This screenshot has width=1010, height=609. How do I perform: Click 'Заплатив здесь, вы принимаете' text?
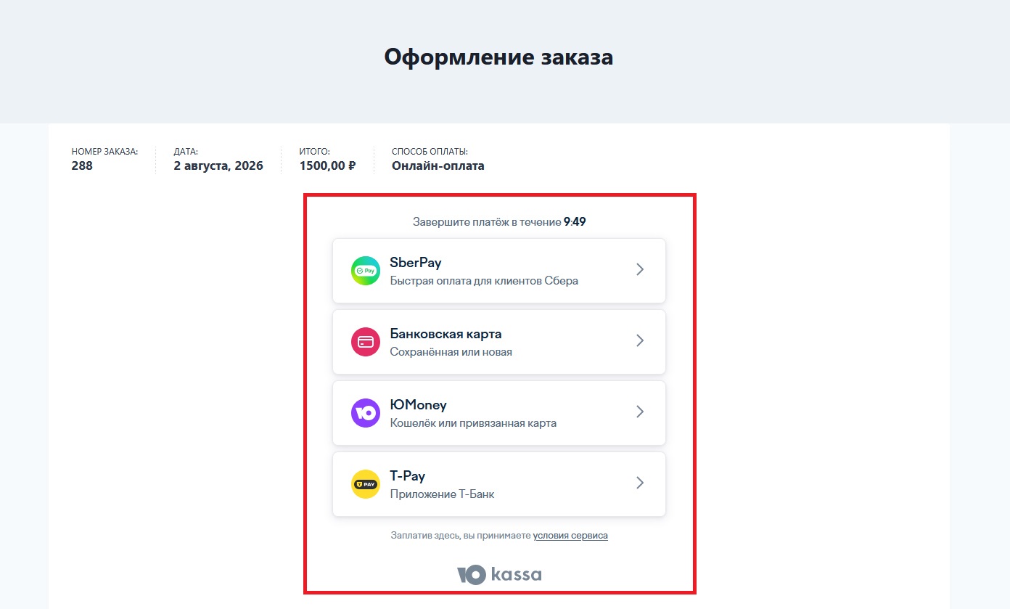coord(460,536)
